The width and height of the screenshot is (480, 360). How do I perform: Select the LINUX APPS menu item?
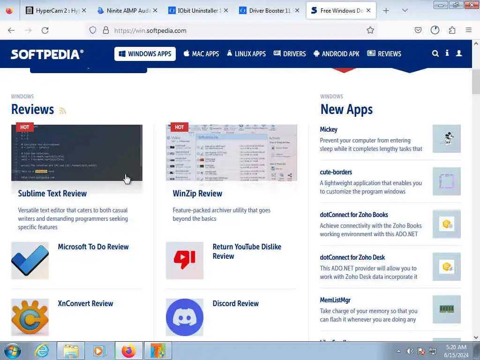pyautogui.click(x=247, y=54)
